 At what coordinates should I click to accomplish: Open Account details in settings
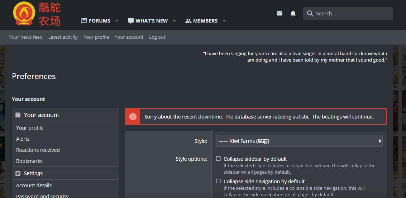click(x=34, y=185)
